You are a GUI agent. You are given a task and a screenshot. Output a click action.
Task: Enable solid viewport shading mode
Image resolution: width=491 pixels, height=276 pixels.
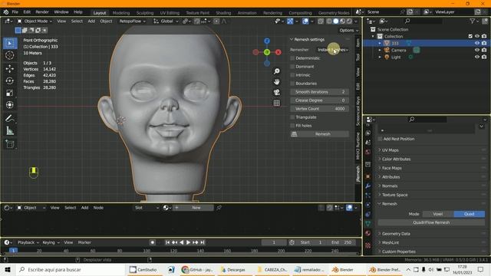point(336,21)
